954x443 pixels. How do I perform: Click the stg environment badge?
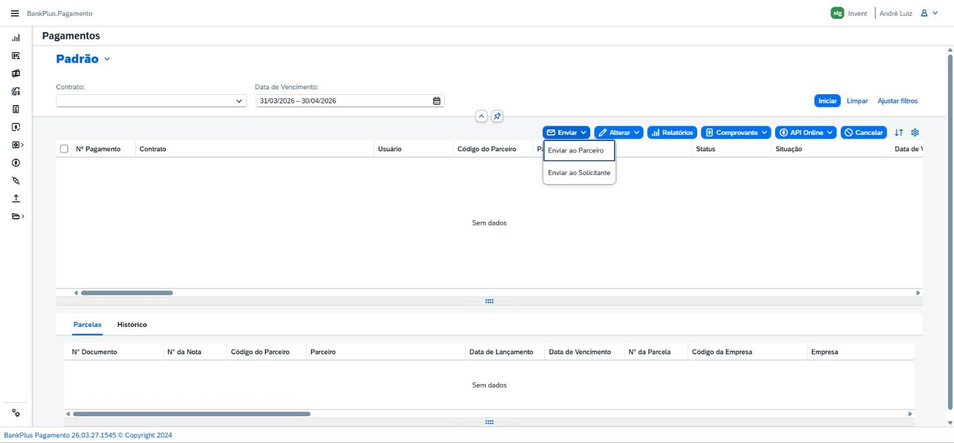click(837, 13)
